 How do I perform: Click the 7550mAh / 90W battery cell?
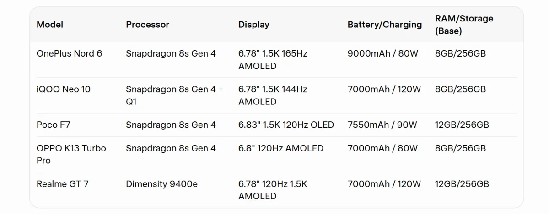(382, 125)
